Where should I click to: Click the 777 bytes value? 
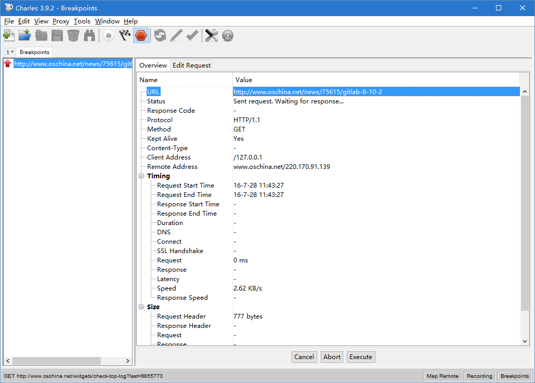248,316
